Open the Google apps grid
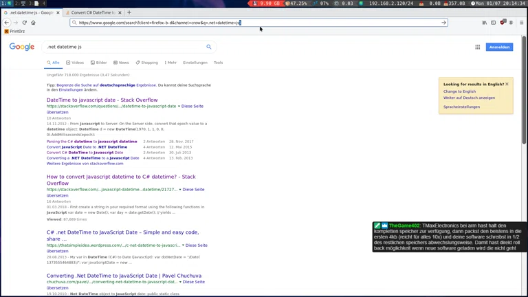This screenshot has width=528, height=297. [x=478, y=47]
